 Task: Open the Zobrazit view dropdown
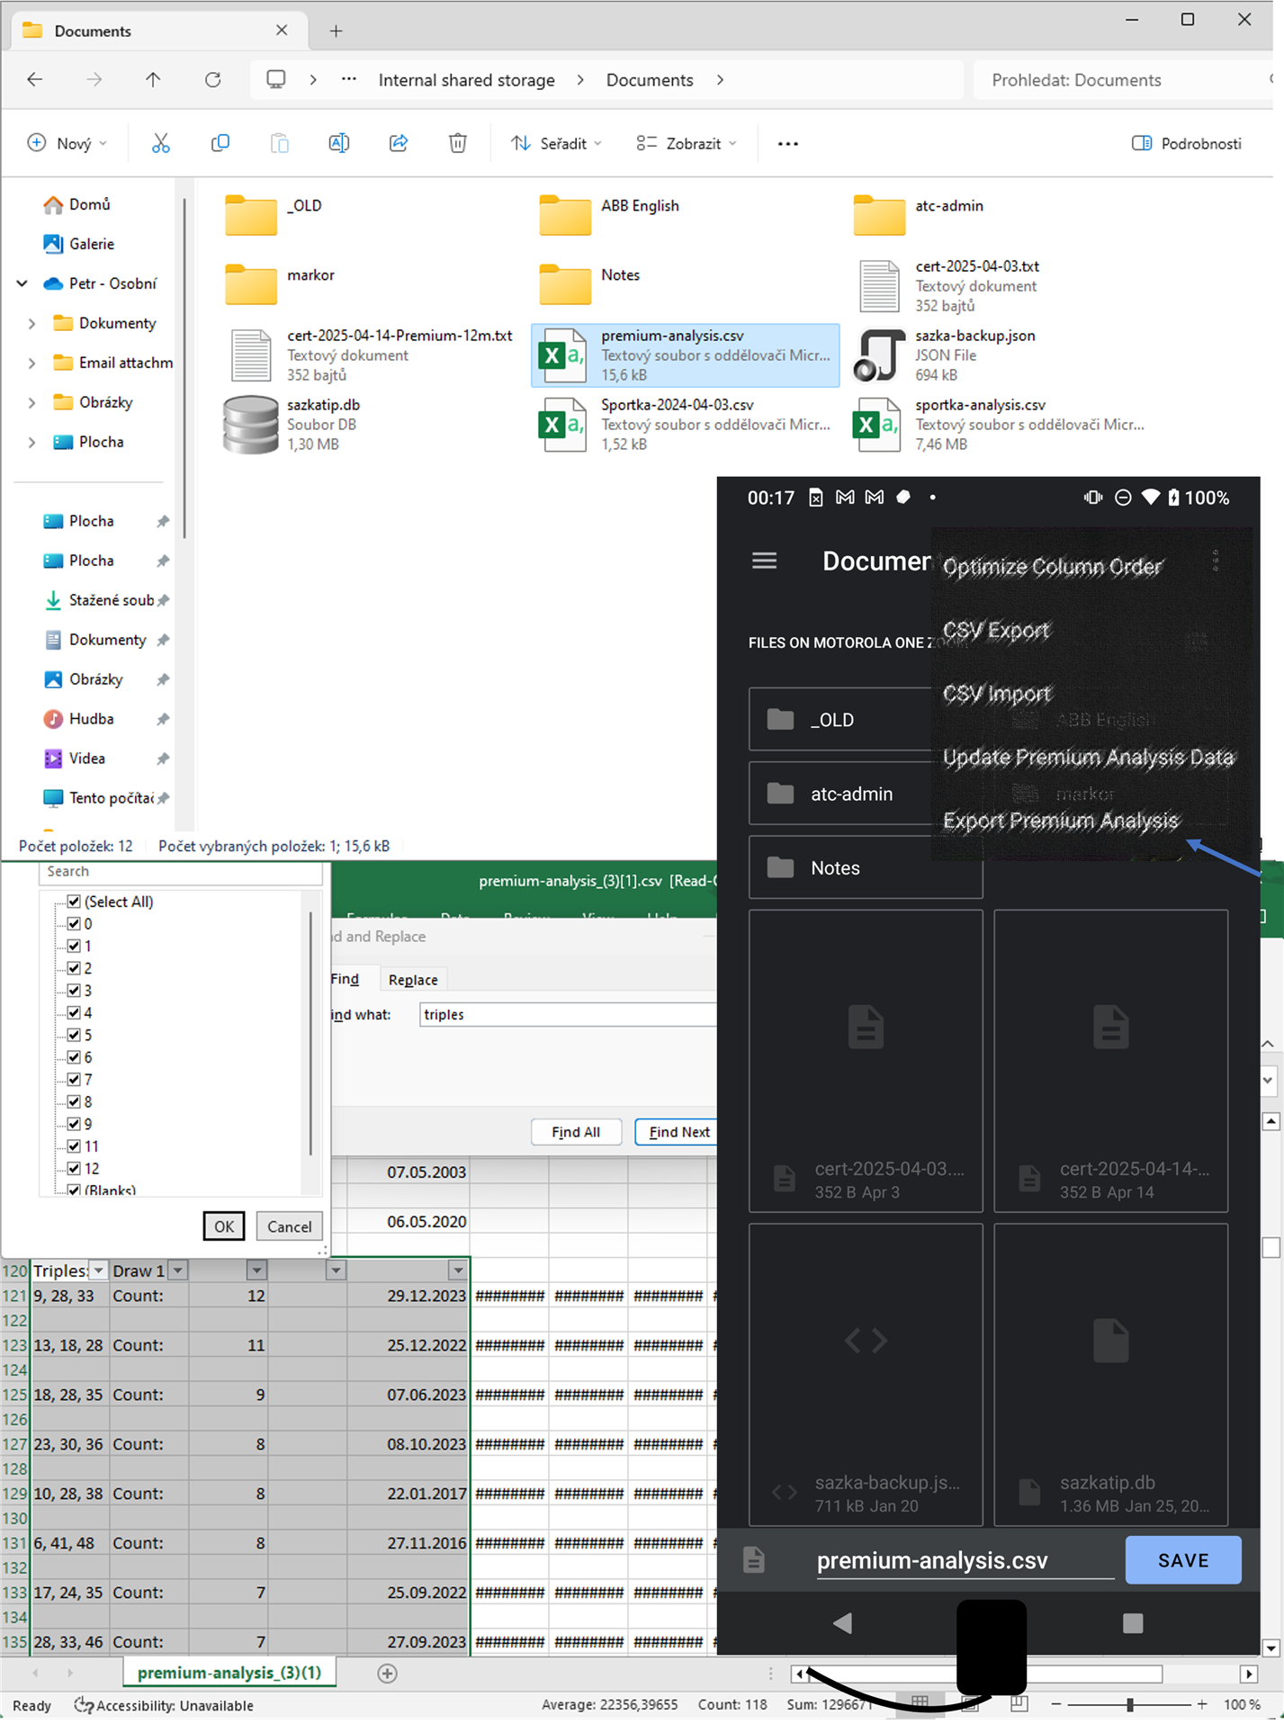(x=687, y=143)
